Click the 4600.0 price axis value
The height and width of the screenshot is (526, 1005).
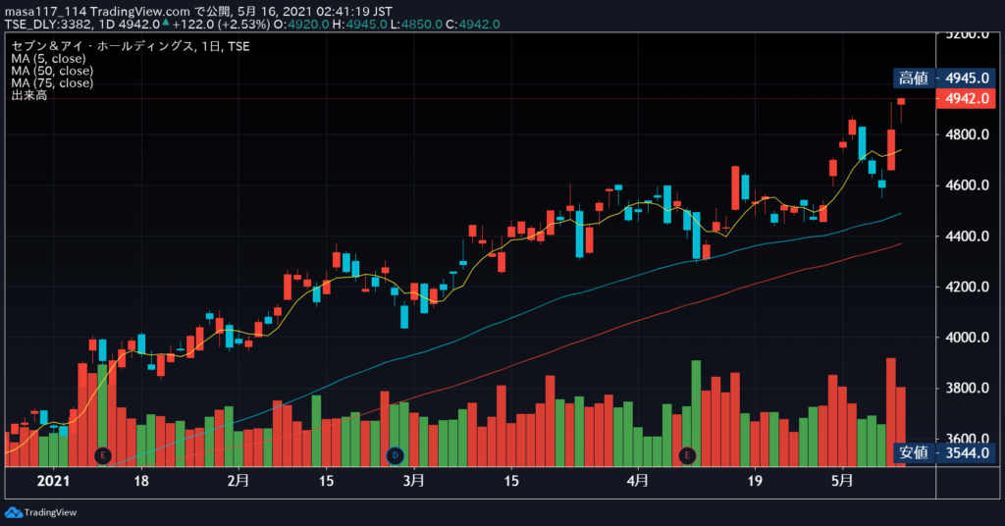coord(967,185)
